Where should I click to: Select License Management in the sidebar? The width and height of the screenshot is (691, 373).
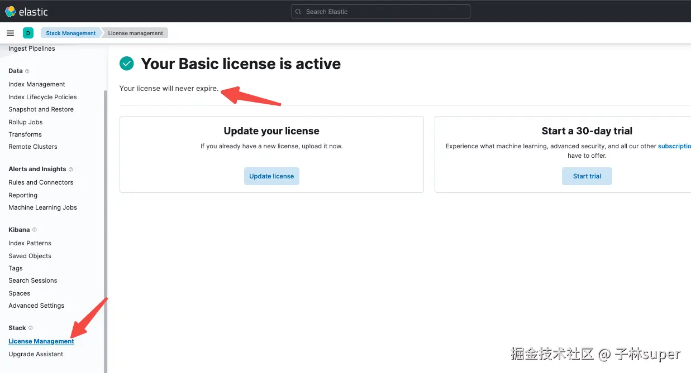click(x=41, y=341)
